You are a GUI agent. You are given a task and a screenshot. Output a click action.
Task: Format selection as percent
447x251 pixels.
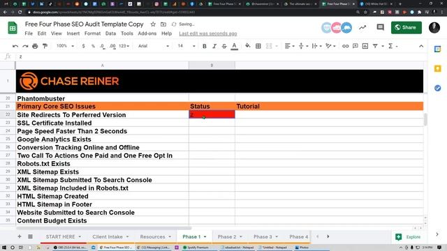click(x=93, y=46)
